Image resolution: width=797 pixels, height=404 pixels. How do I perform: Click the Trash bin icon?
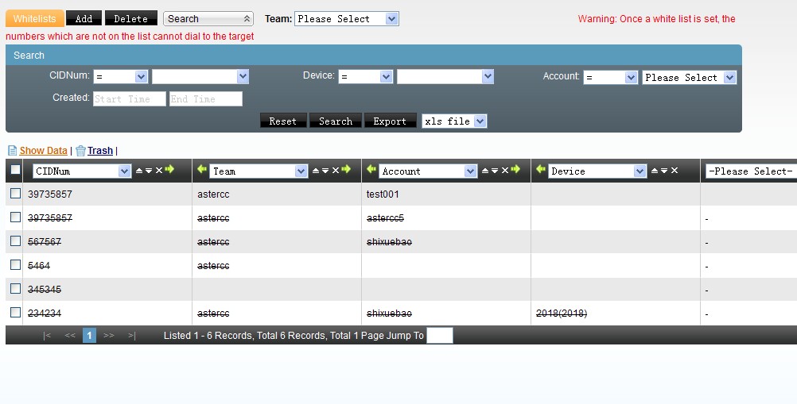tap(80, 151)
